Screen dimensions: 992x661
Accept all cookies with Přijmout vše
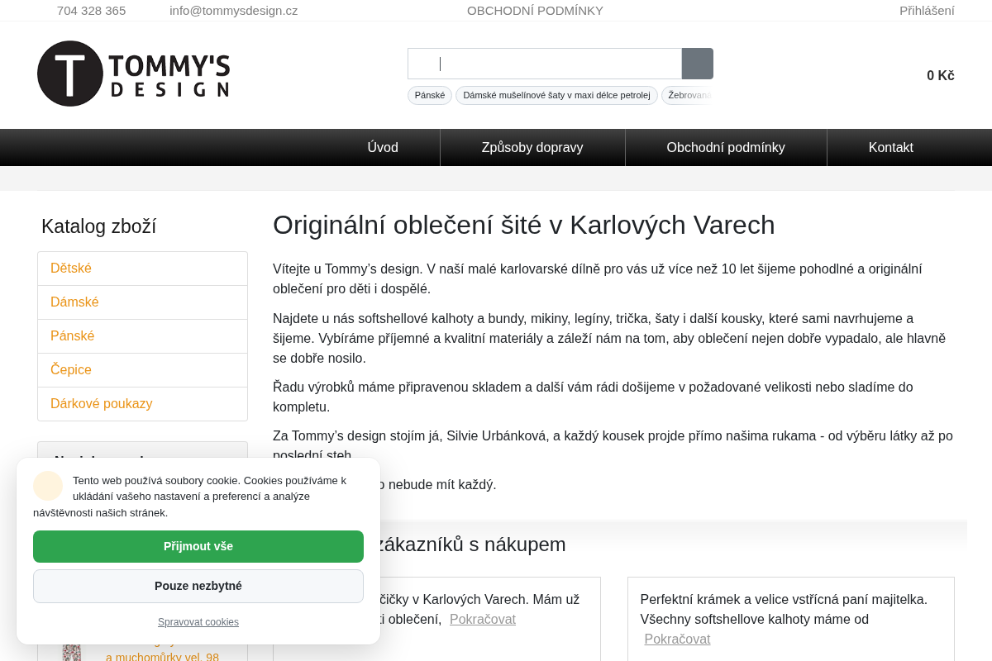[x=198, y=546]
